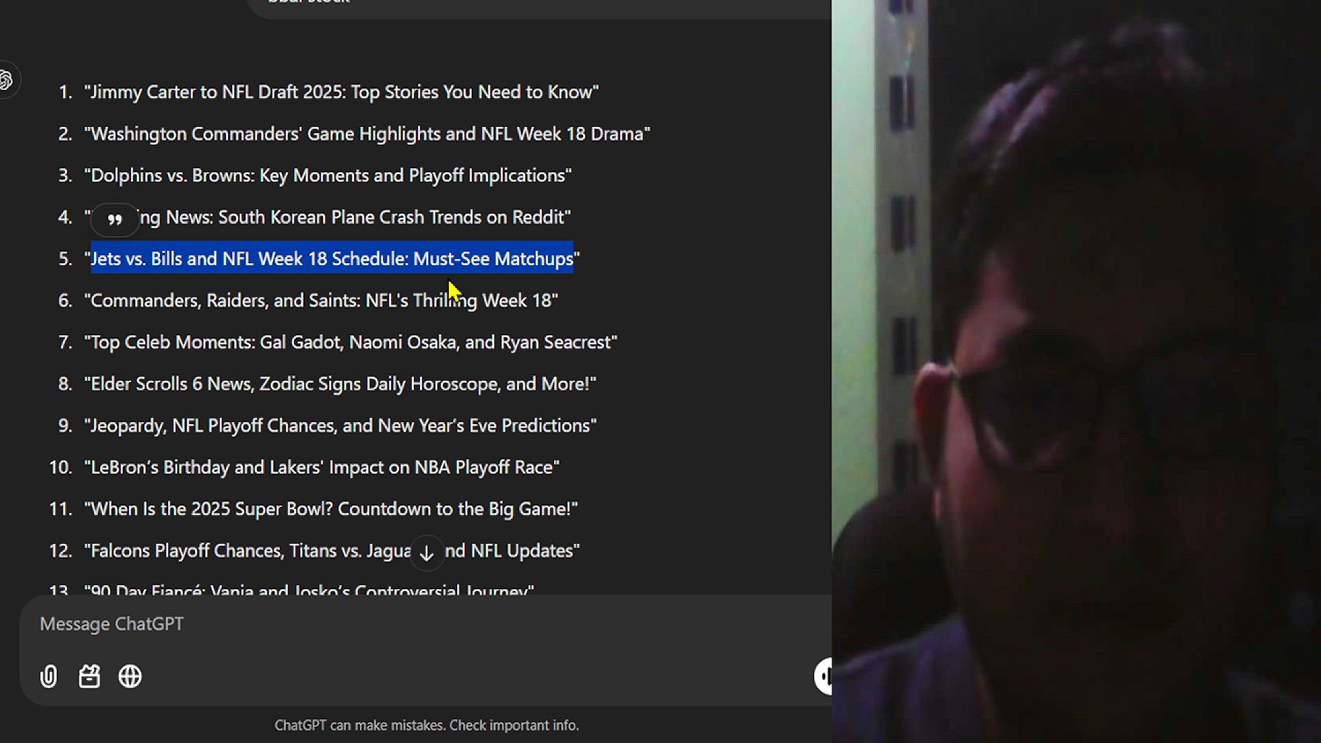
Task: Open the tools toolbox icon
Action: 89,676
